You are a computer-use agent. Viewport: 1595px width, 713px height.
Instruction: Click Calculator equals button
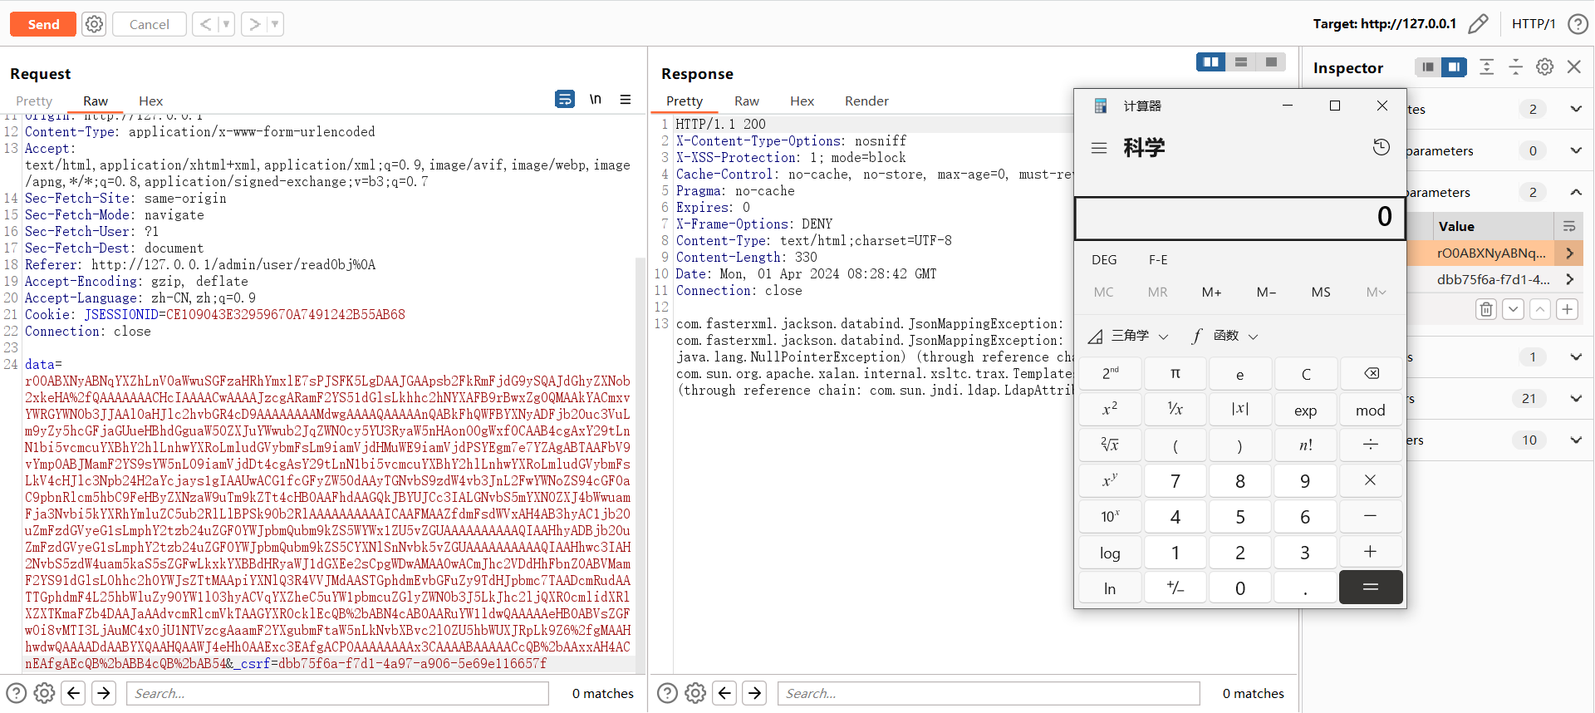(1371, 587)
